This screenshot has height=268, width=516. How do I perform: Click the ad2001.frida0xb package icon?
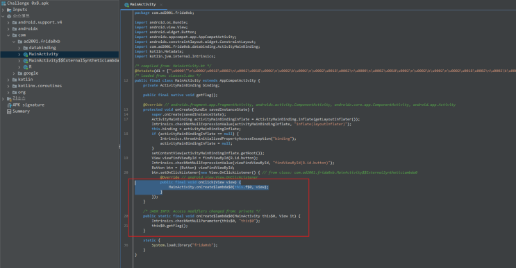click(x=19, y=42)
